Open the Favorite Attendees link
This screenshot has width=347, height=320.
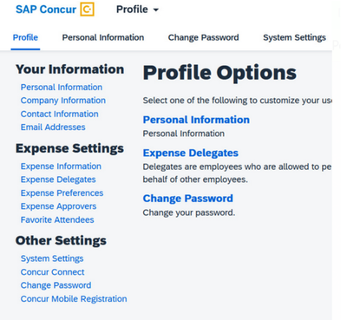57,219
